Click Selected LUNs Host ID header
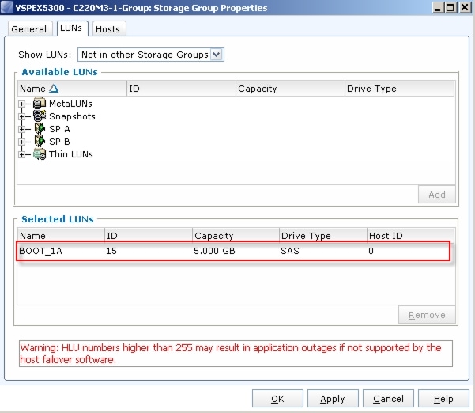This screenshot has height=413, width=475. pyautogui.click(x=410, y=236)
